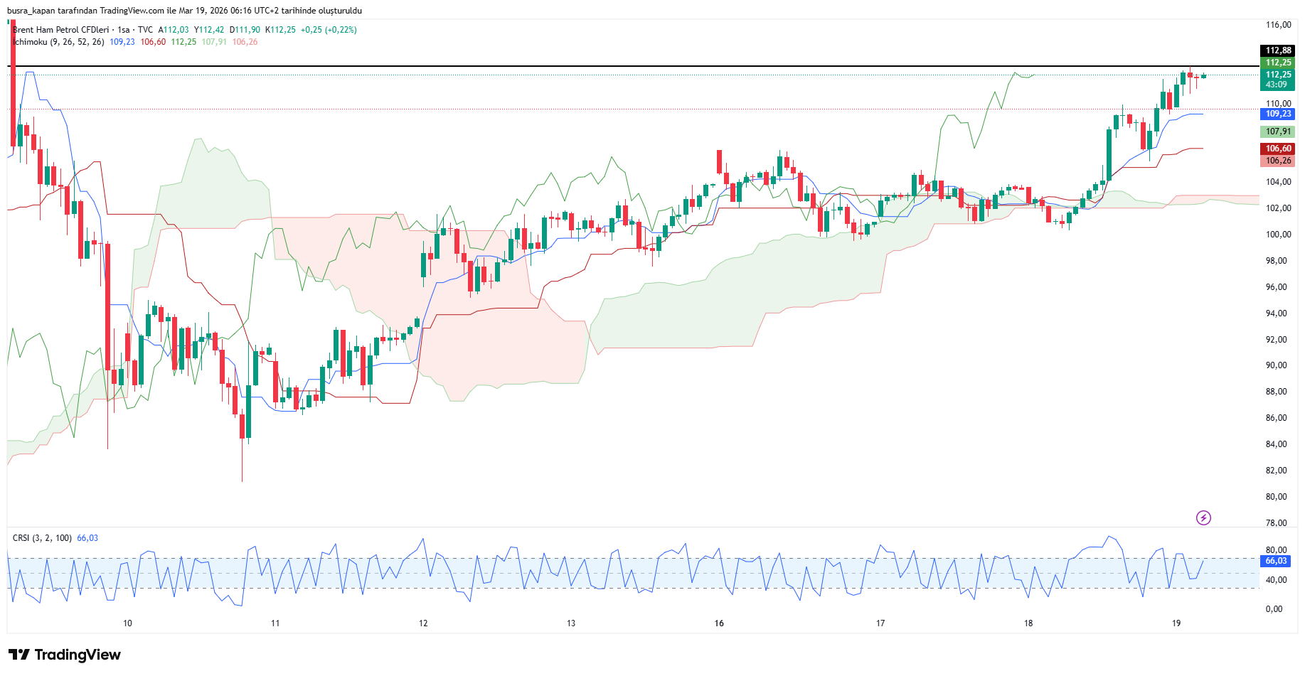Viewport: 1305px width, 676px height.
Task: Click the Brent Ham Petrol CFDleri title
Action: click(61, 30)
